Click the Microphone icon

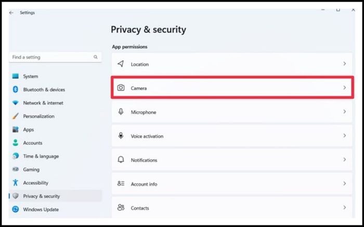[x=121, y=112]
